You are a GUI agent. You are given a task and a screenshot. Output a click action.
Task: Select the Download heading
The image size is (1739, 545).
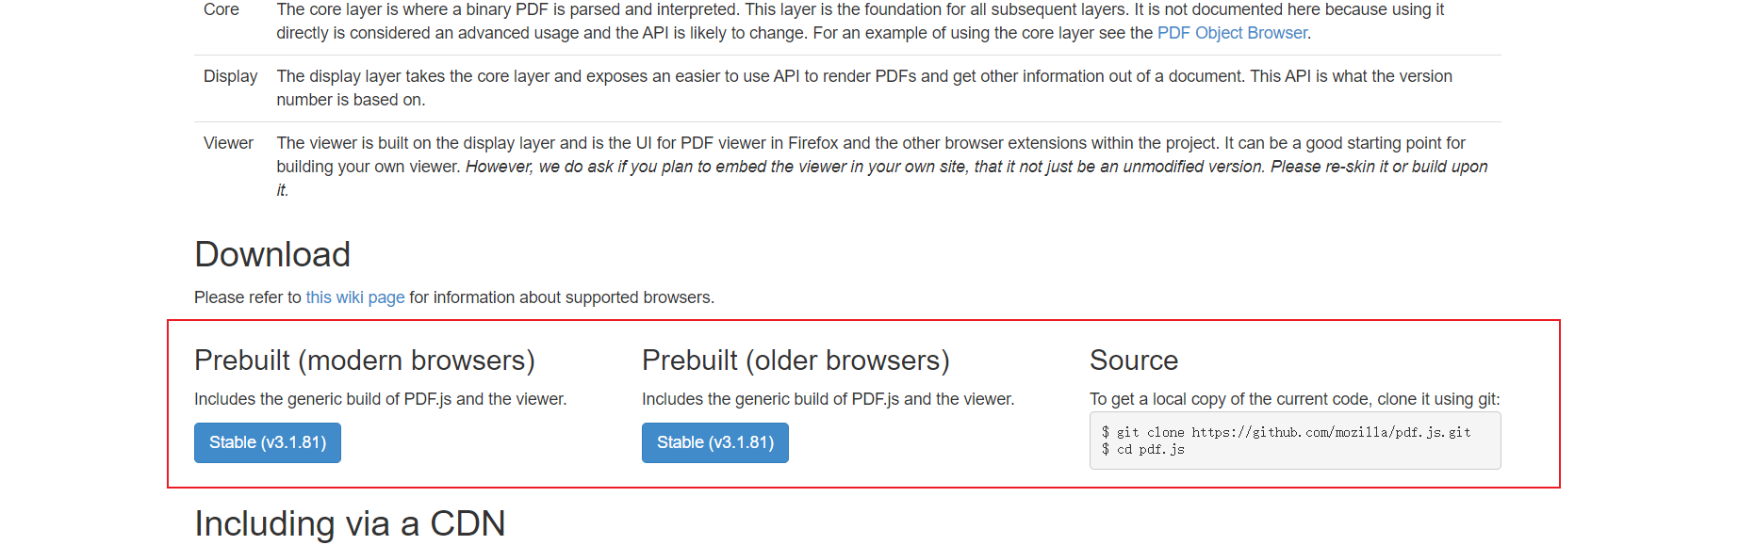click(x=271, y=254)
